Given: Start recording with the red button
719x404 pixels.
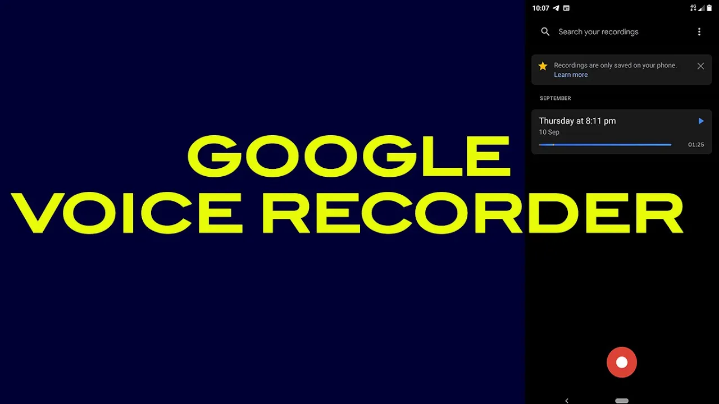Looking at the screenshot, I should pos(622,362).
